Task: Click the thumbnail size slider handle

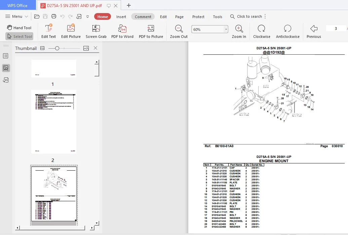Action: point(57,48)
